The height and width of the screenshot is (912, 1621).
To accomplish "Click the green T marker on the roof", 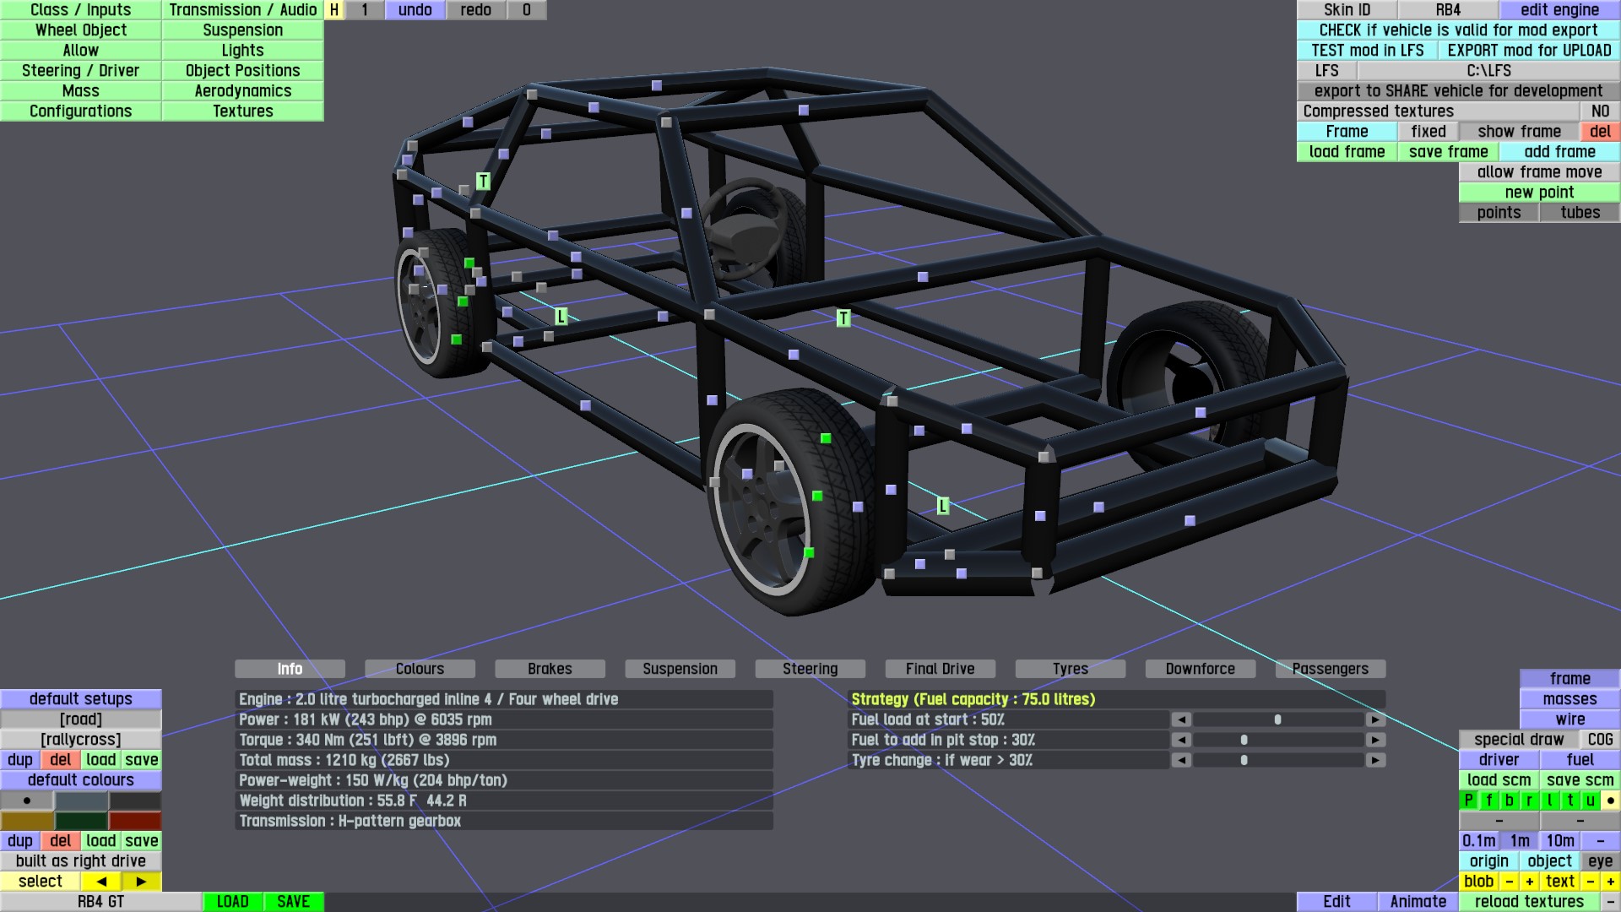I will coord(483,182).
